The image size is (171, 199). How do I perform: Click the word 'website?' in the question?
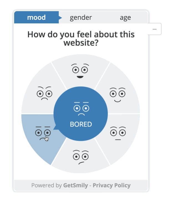pyautogui.click(x=81, y=43)
